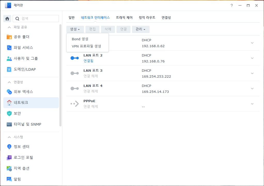The height and width of the screenshot is (186, 264).
Task: Click the 삭제 button
Action: [x=108, y=29]
